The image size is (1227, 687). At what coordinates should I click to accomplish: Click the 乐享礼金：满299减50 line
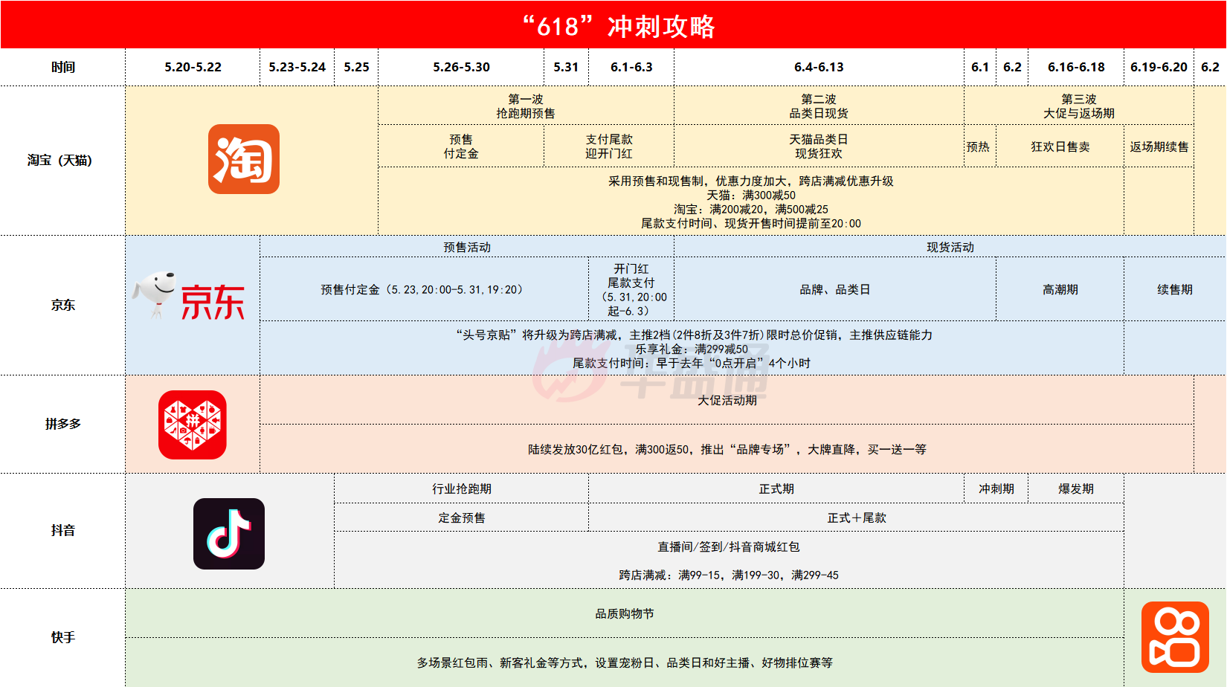pyautogui.click(x=692, y=349)
